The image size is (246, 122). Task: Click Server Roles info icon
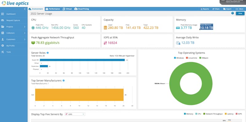point(48,53)
